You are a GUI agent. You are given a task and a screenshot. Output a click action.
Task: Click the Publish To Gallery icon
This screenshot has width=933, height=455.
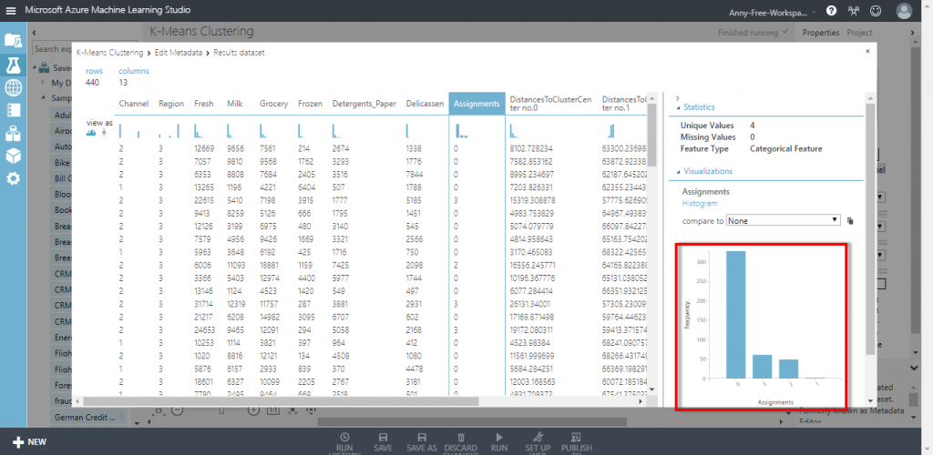[x=576, y=437]
